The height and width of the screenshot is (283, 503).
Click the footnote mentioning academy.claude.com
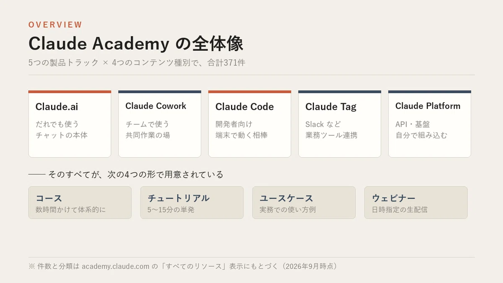(x=183, y=266)
